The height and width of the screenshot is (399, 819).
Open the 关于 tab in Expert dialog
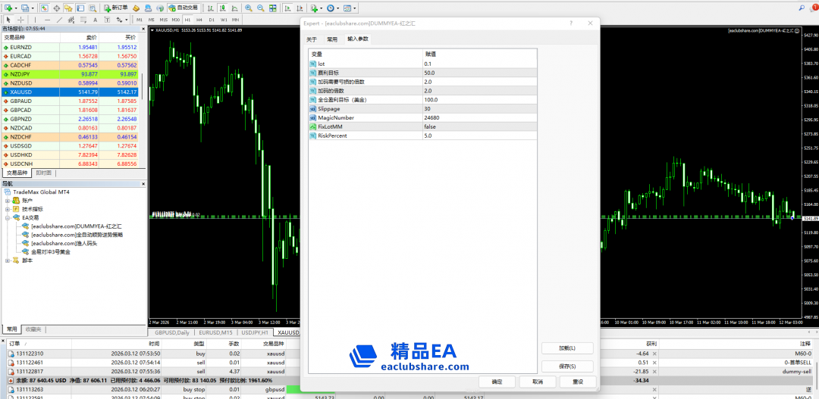tap(312, 39)
